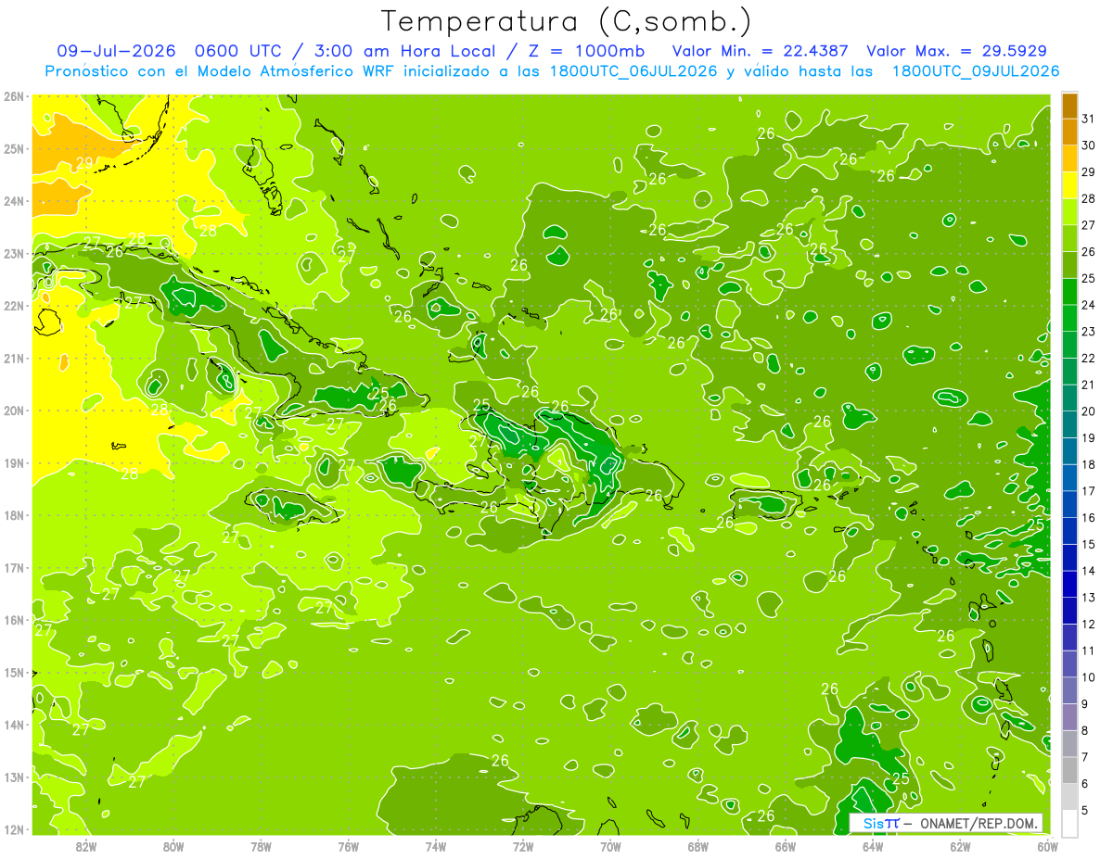Click the 12N latitude axis label
Viewport: 1113px width, 859px height.
(13, 829)
